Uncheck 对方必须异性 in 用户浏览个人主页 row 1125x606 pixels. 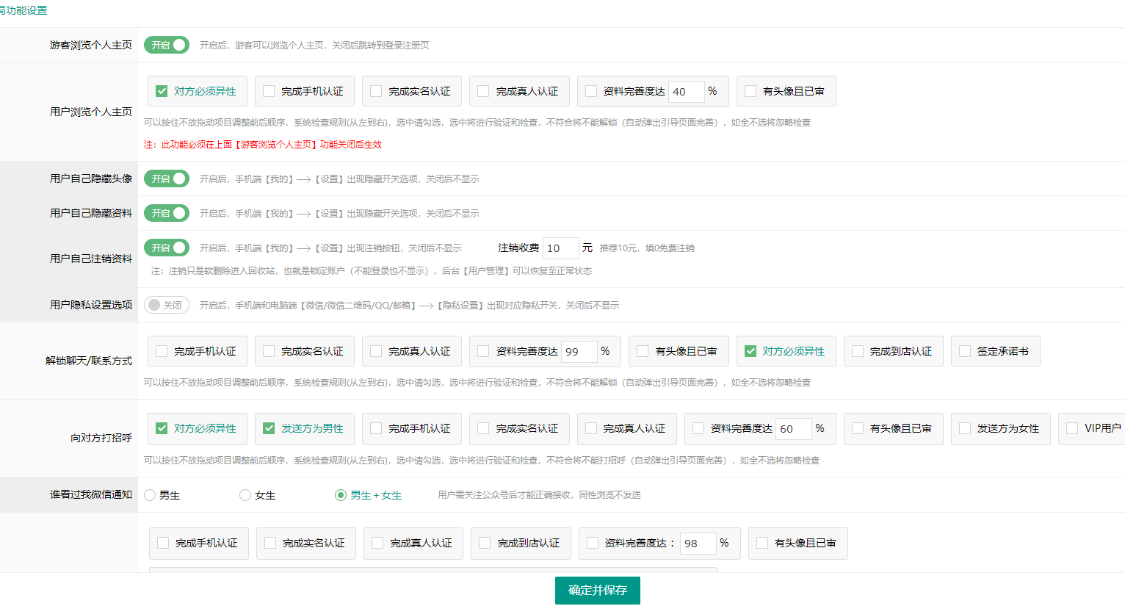pos(162,91)
